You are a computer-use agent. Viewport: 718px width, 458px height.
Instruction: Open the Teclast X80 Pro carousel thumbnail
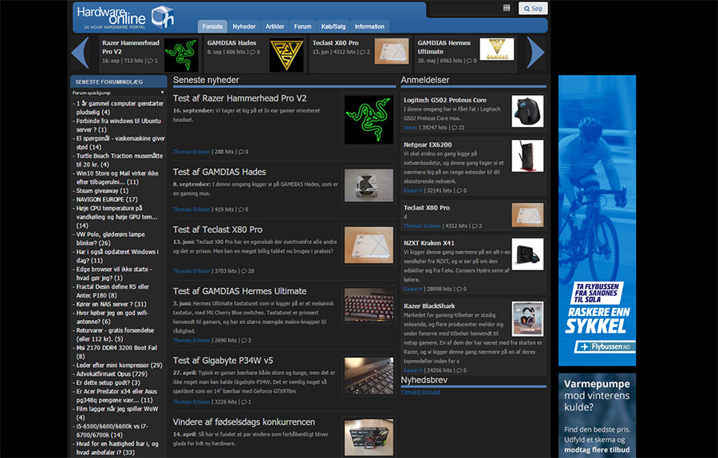coord(392,51)
